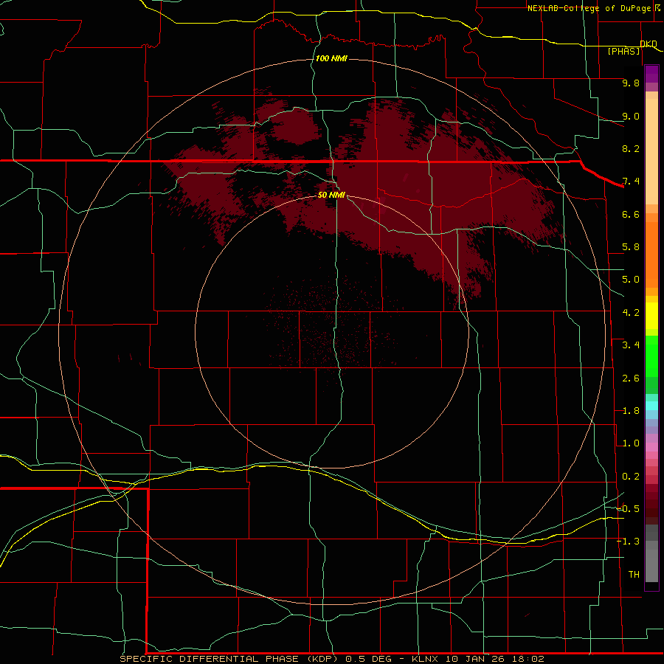Screen dimensions: 664x664
Task: Click the 9.0 color scale value
Action: coord(631,116)
